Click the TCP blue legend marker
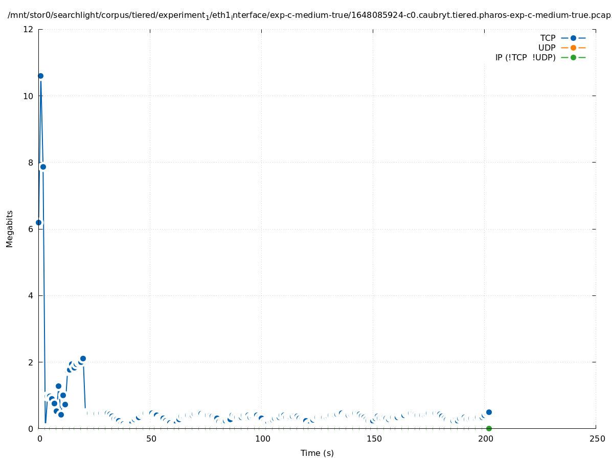This screenshot has height=460, width=612. [573, 38]
